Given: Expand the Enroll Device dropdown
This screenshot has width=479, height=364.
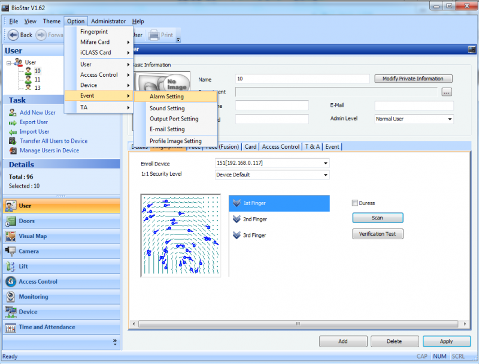Looking at the screenshot, I should [x=325, y=163].
